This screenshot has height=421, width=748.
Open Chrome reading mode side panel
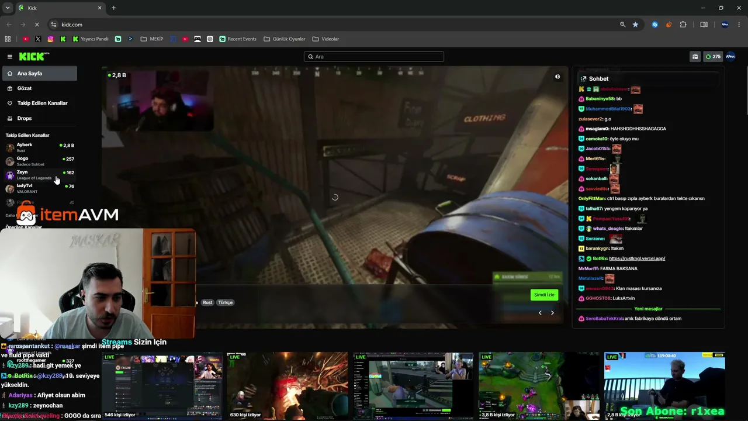tap(704, 25)
